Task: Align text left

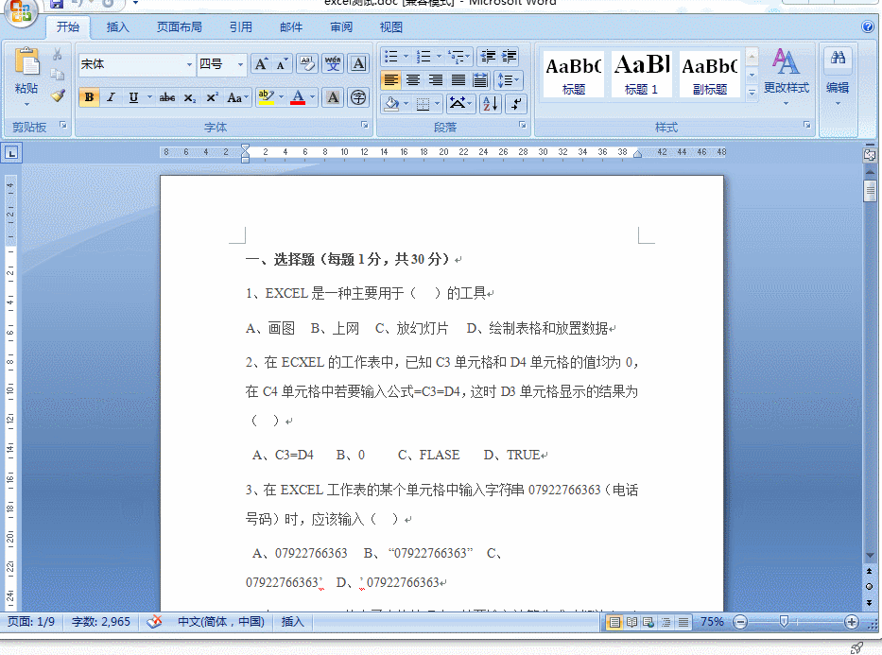Action: coord(391,79)
